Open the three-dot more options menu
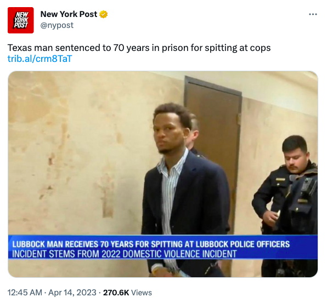 pyautogui.click(x=313, y=14)
